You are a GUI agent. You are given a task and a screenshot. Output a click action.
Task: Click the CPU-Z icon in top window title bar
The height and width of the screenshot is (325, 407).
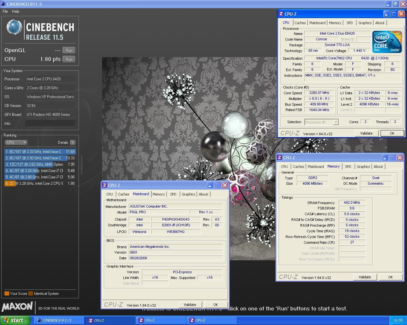(281, 14)
